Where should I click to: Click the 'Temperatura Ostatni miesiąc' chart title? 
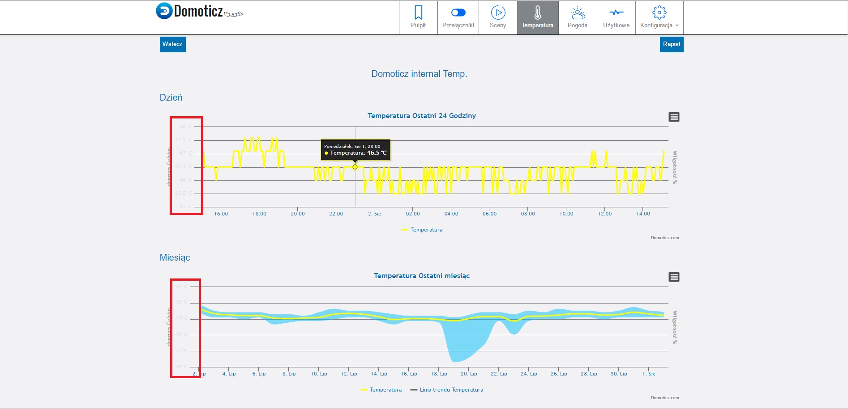click(422, 276)
